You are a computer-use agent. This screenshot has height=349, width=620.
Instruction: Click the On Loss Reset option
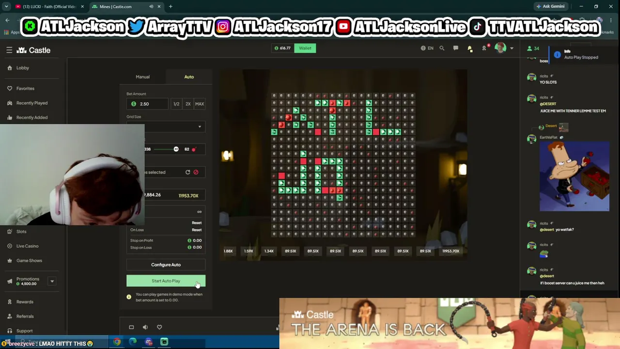point(197,230)
